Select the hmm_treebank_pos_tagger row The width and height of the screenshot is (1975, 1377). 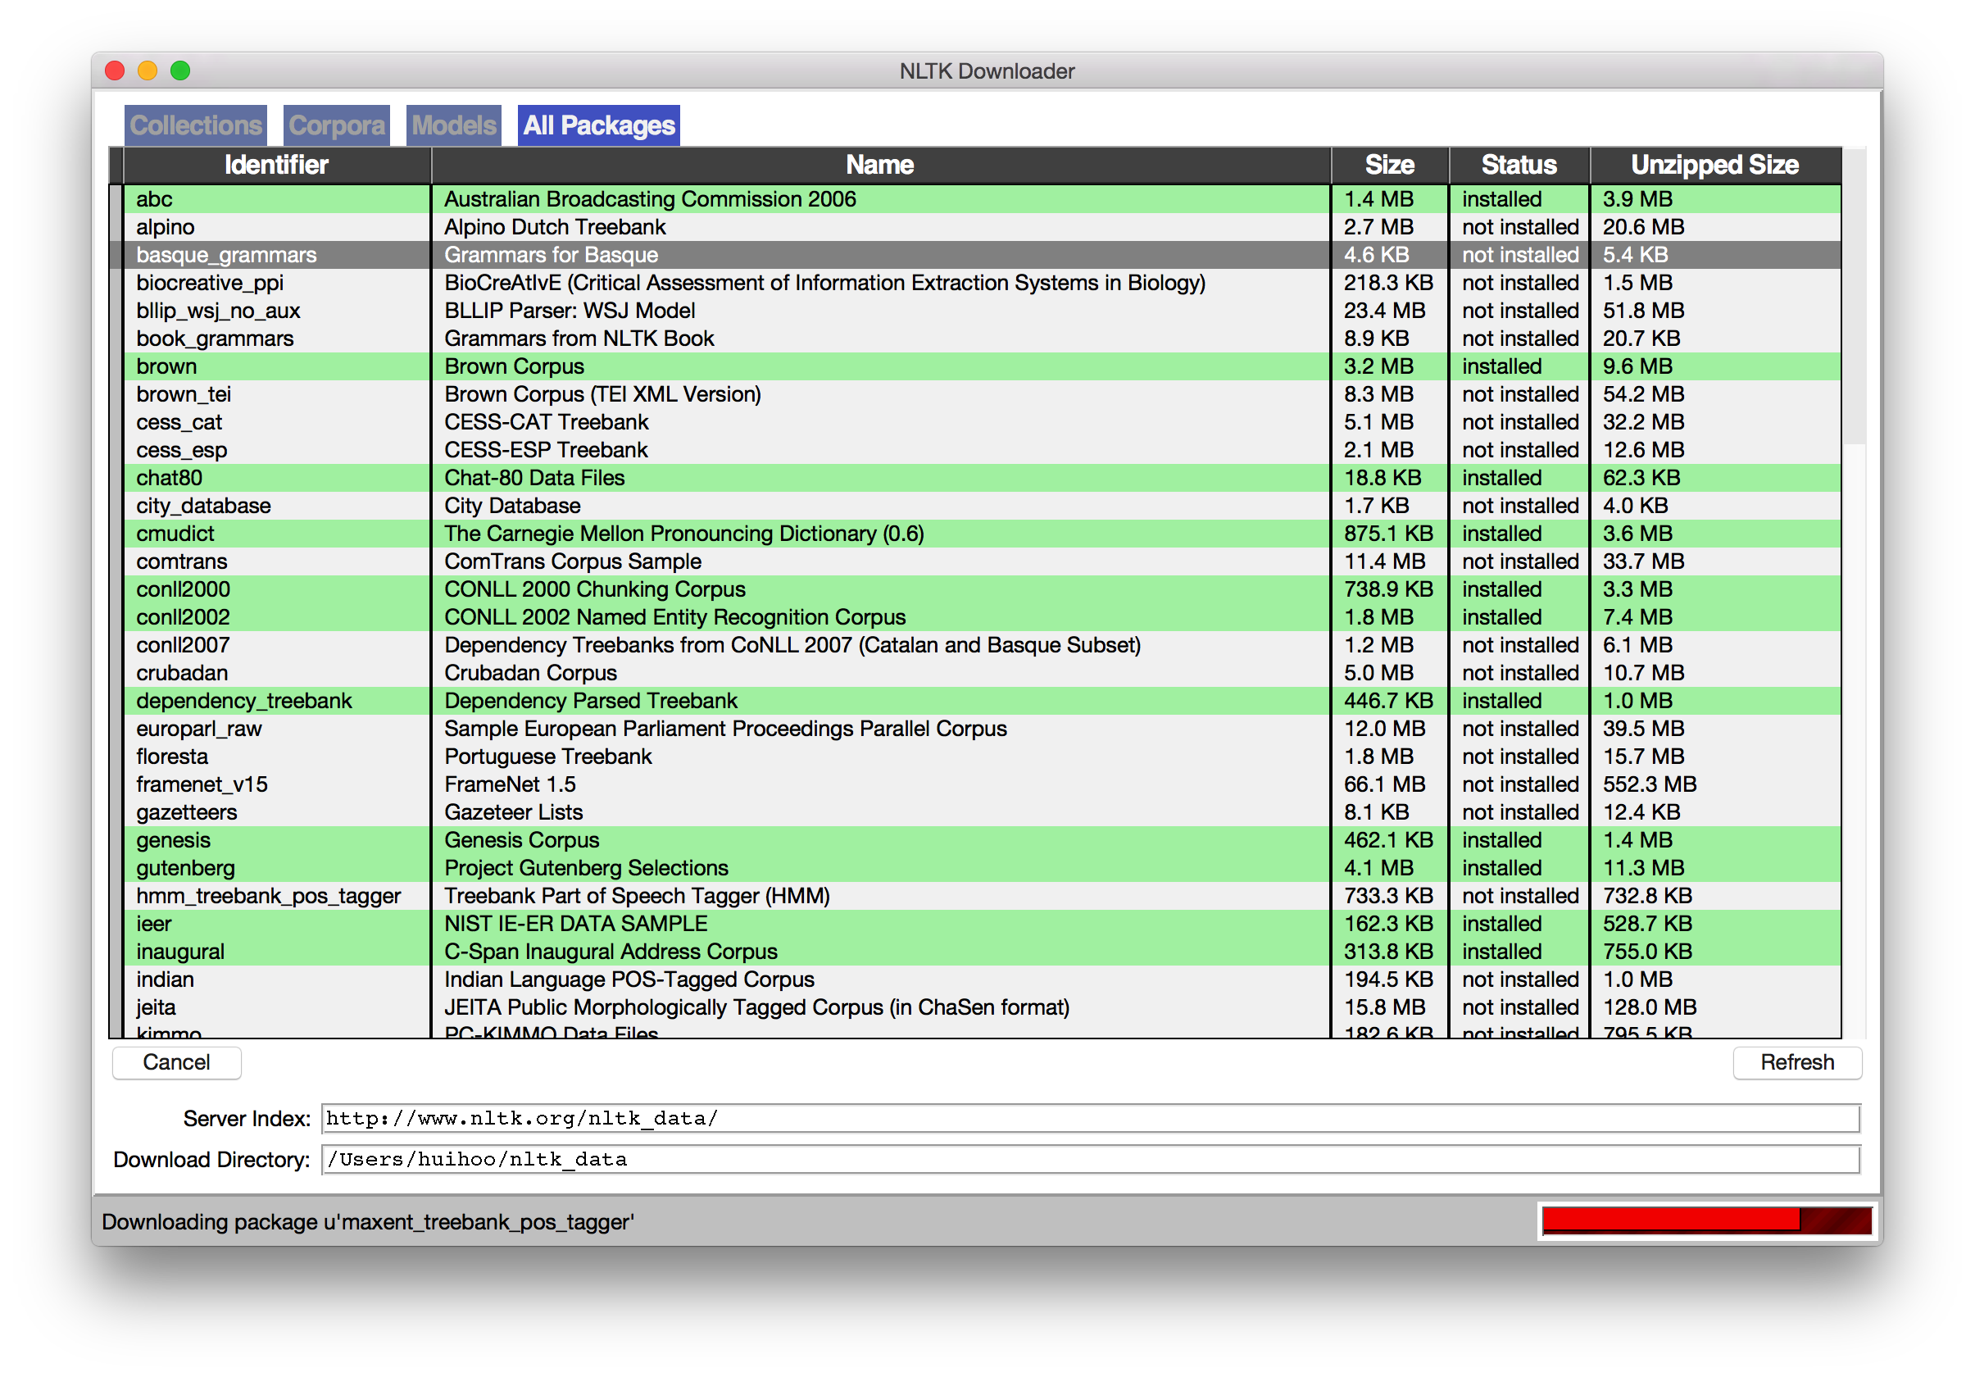pyautogui.click(x=267, y=895)
